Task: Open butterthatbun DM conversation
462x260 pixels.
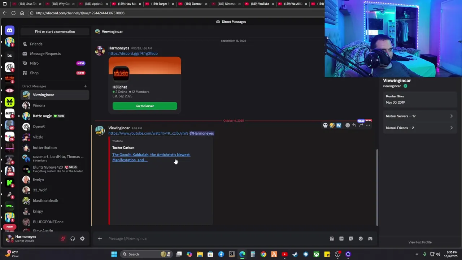Action: [x=55, y=148]
